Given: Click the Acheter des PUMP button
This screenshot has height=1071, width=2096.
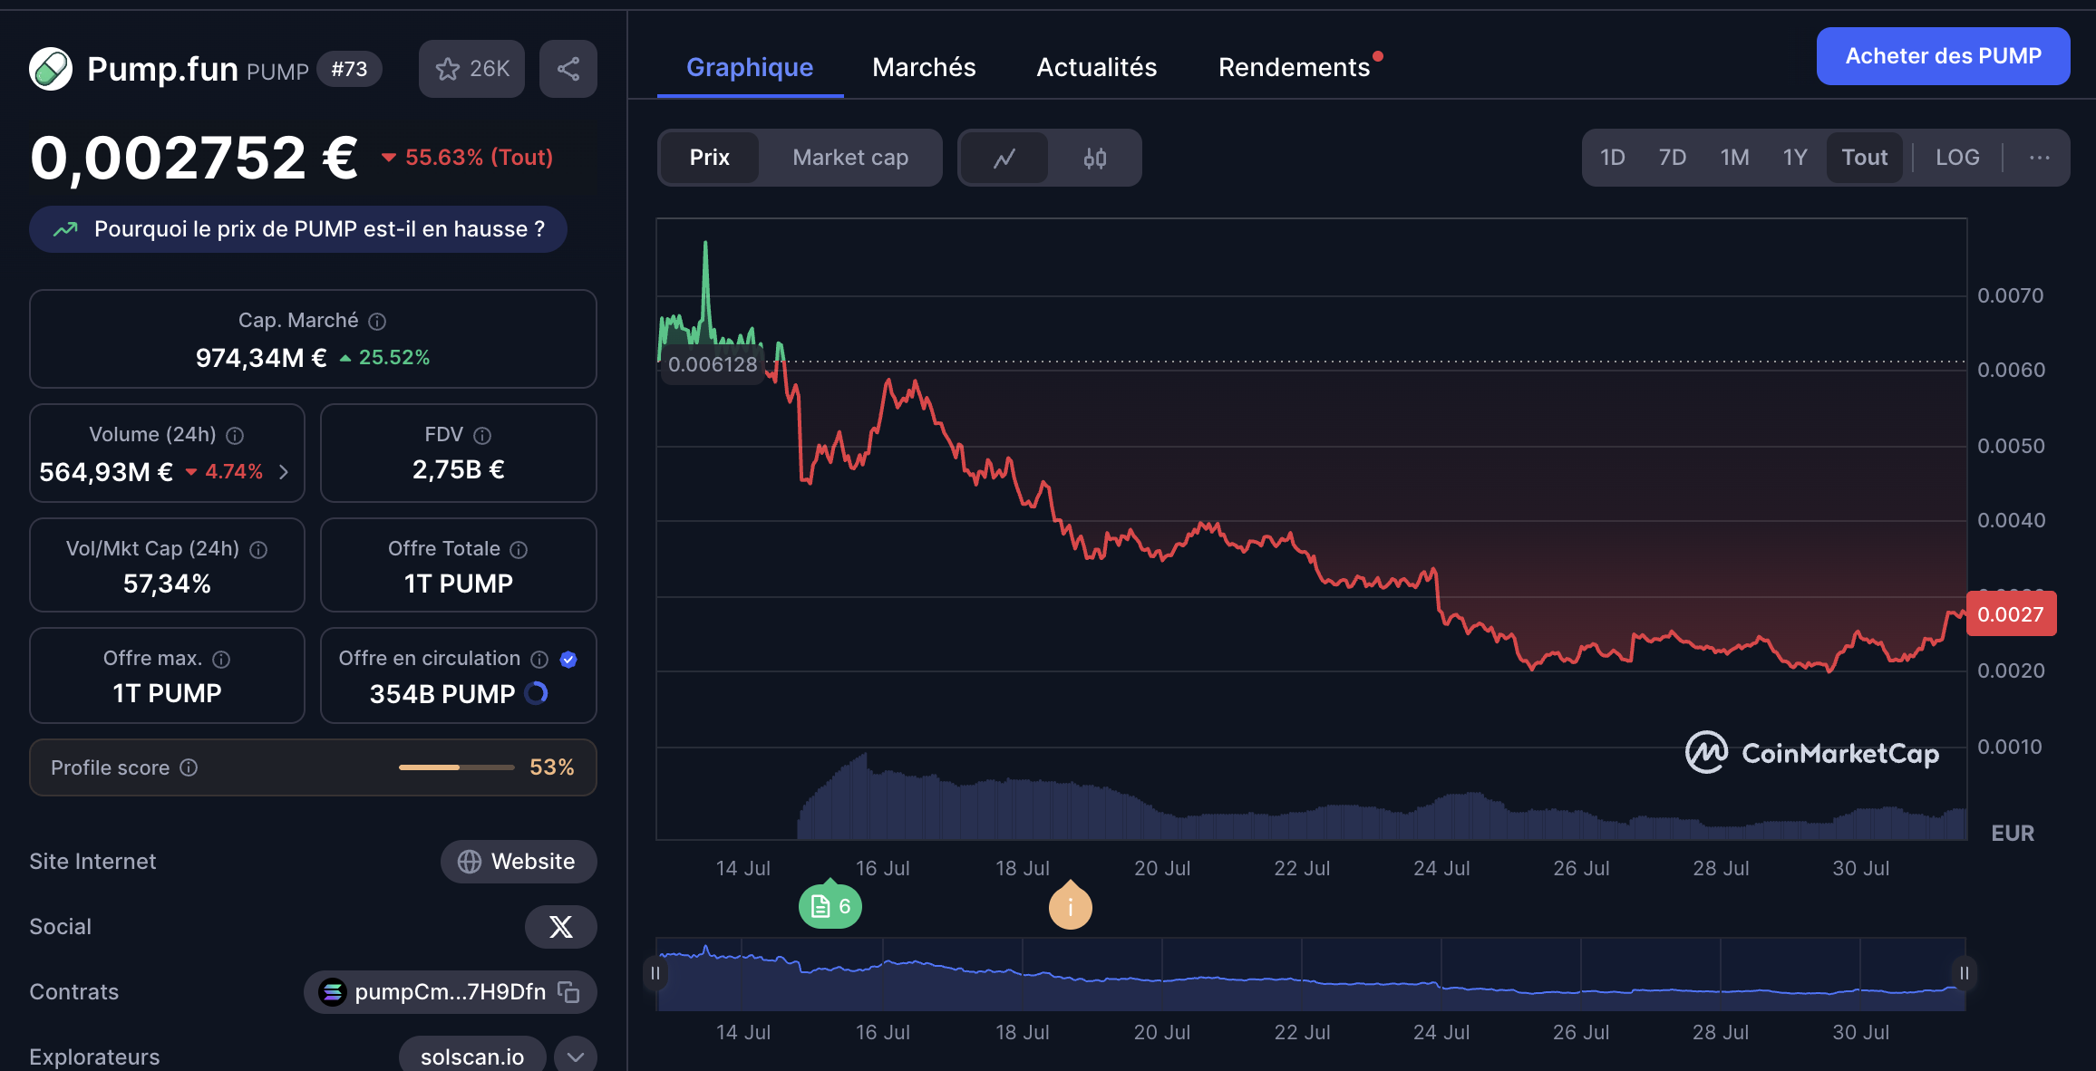Looking at the screenshot, I should (1942, 55).
